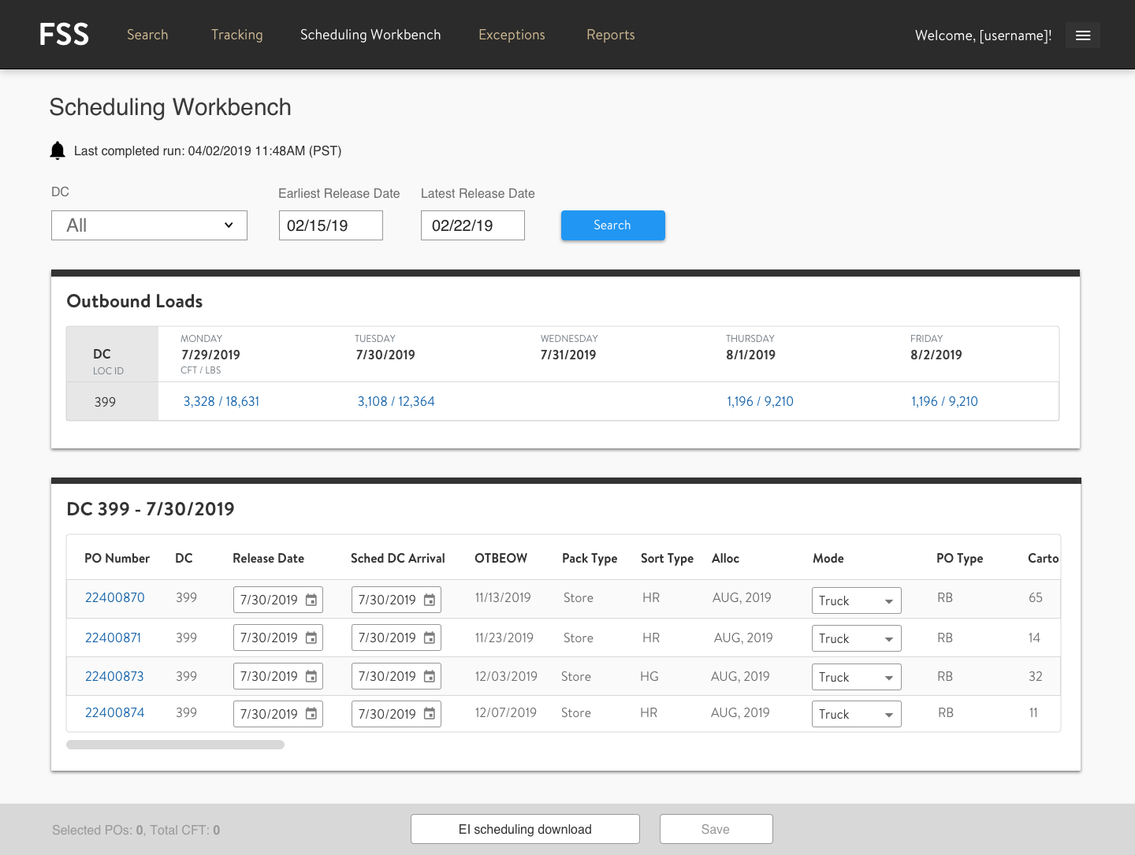The image size is (1135, 855).
Task: Expand Mode dropdown for PO 22400870
Action: (856, 600)
